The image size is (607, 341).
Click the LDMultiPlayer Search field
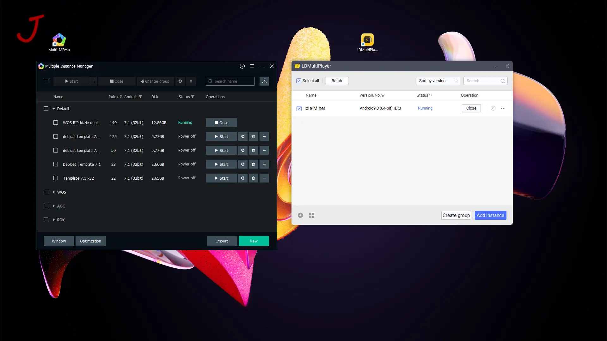pos(485,81)
